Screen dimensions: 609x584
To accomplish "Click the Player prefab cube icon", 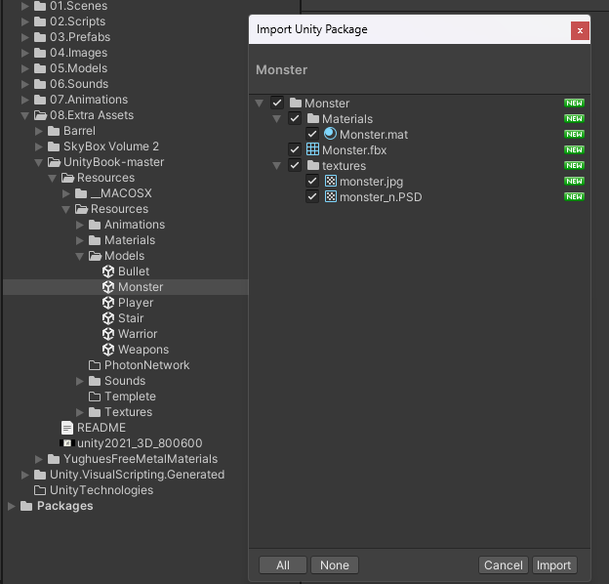I will 108,303.
